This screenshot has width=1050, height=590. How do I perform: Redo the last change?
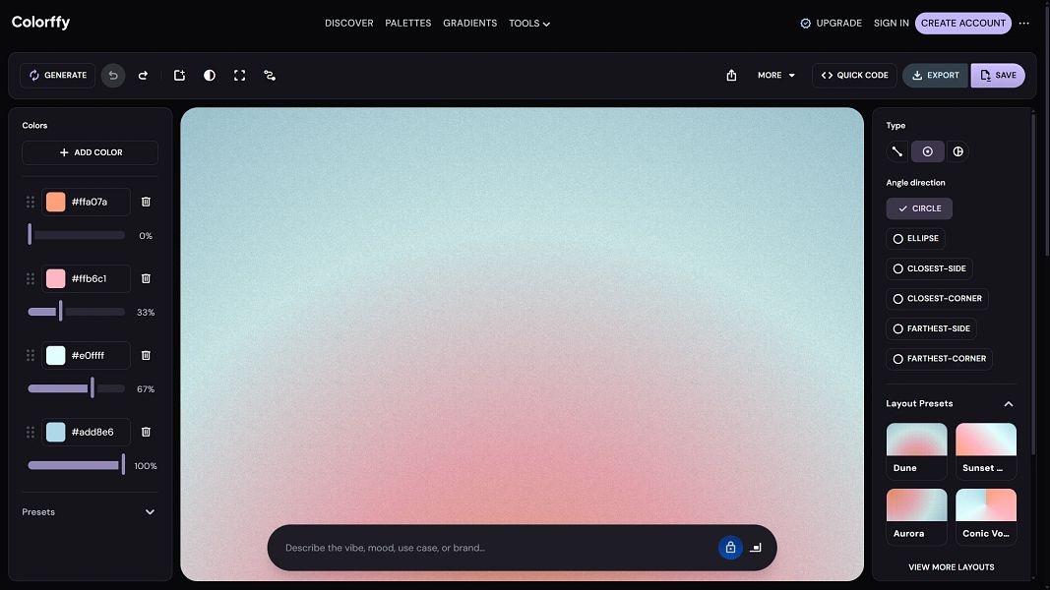pos(143,76)
